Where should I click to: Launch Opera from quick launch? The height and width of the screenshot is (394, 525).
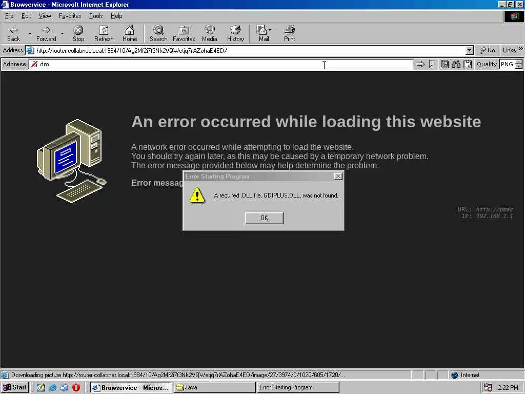tap(76, 388)
